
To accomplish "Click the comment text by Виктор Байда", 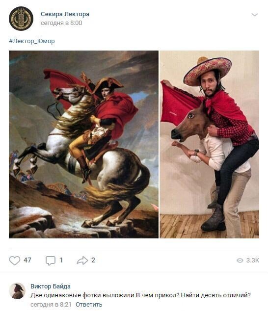I will click(140, 295).
